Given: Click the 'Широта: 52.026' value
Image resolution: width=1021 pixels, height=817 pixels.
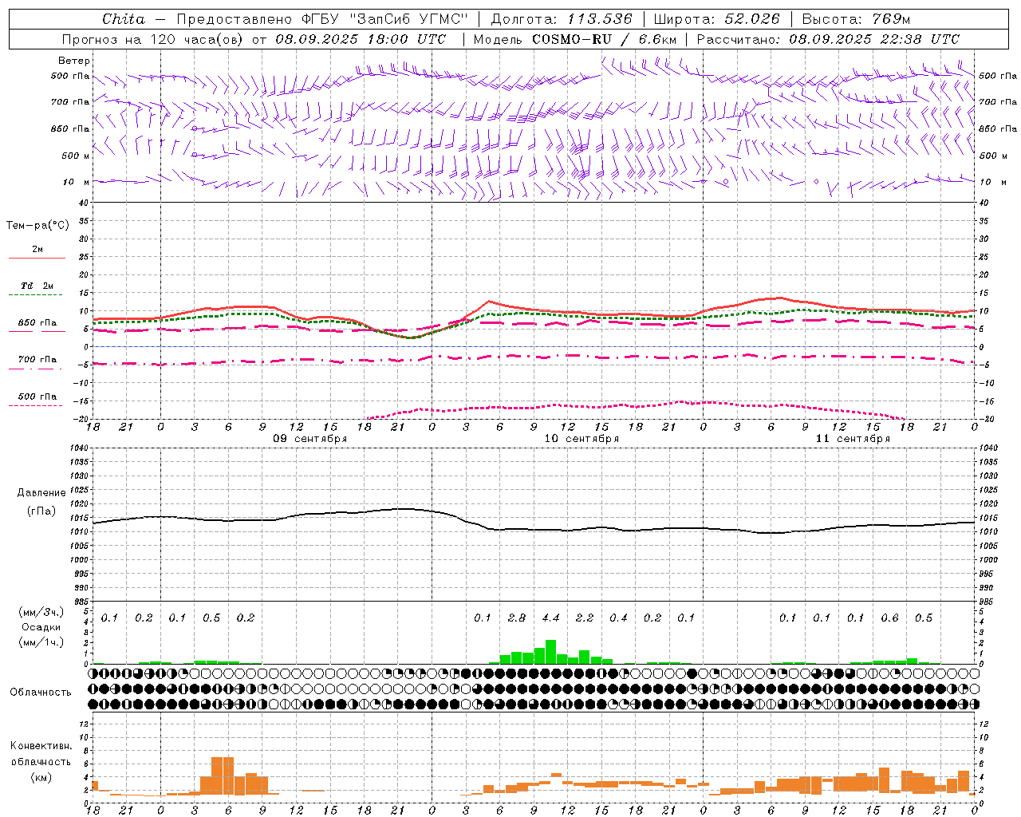Looking at the screenshot, I should (716, 19).
